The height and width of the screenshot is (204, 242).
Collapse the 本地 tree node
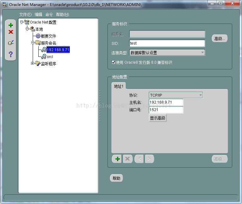tap(27, 29)
